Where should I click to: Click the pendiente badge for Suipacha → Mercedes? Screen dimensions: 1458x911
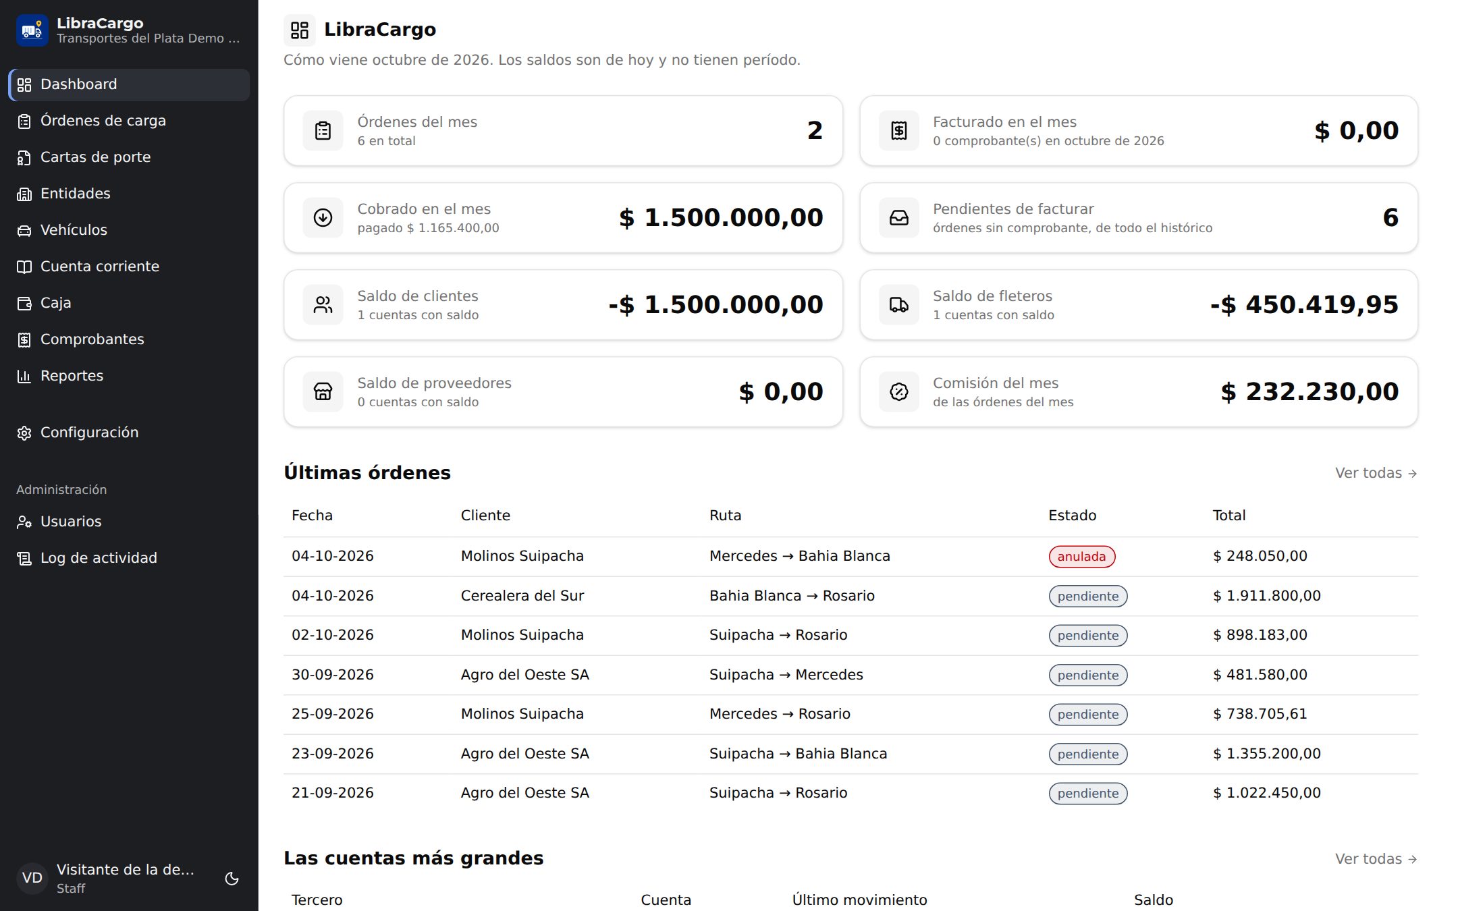pyautogui.click(x=1087, y=675)
